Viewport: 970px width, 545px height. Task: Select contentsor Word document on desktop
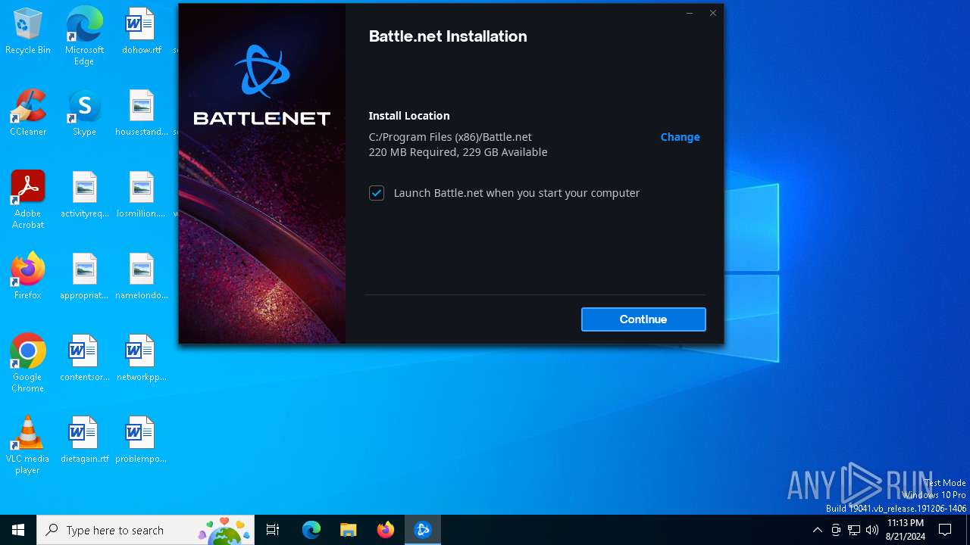[84, 359]
